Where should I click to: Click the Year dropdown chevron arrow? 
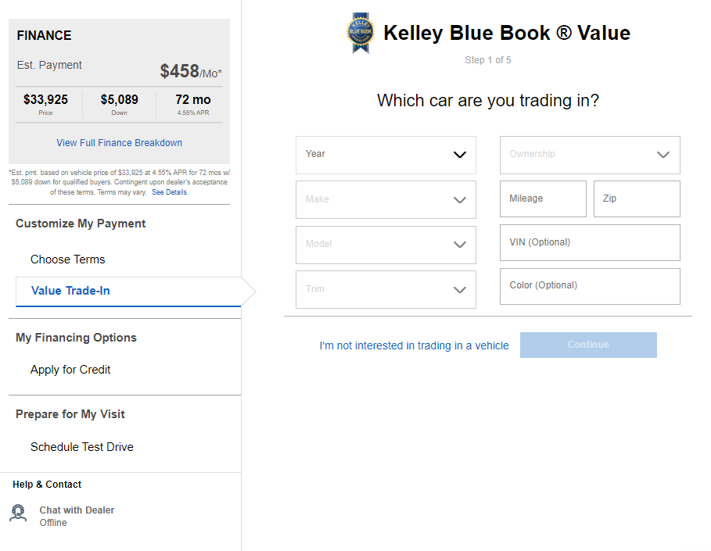point(460,155)
